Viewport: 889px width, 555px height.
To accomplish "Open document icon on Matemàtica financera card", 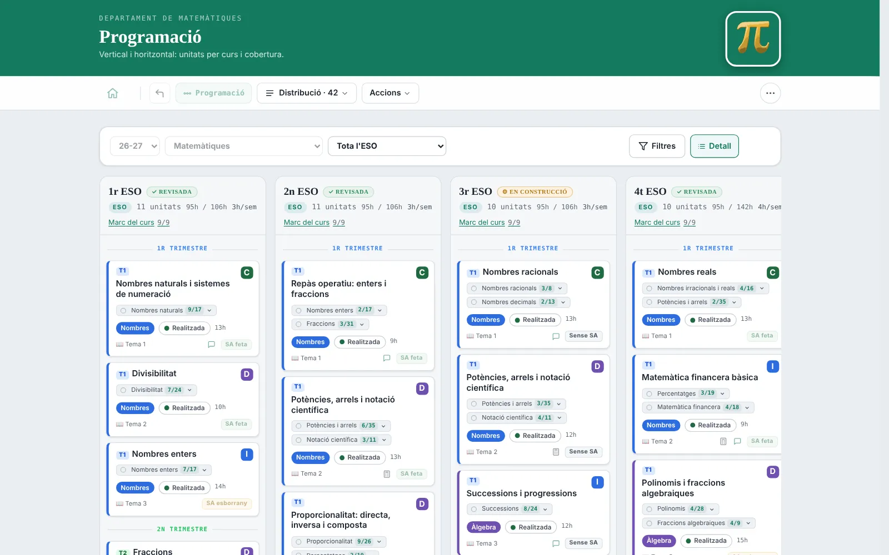I will (723, 442).
